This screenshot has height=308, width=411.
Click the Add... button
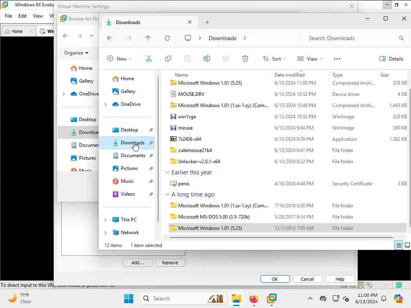click(x=138, y=263)
